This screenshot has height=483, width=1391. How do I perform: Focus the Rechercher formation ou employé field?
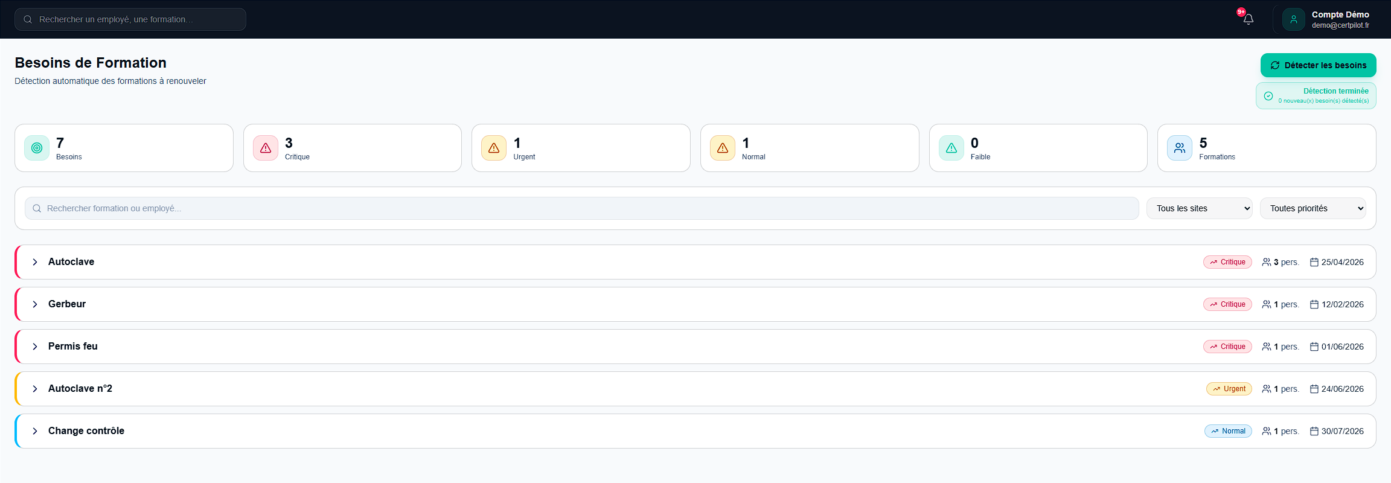[x=581, y=208]
